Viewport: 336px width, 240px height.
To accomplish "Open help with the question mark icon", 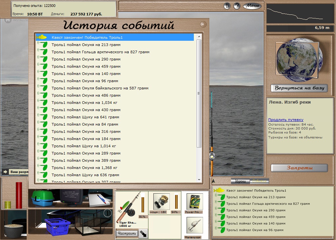I will 237,6.
